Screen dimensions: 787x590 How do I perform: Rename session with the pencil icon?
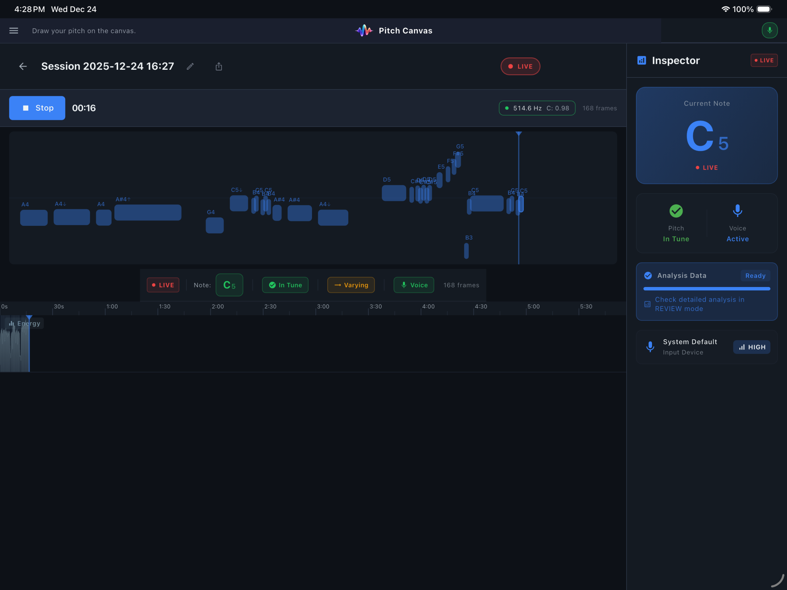[x=190, y=66]
